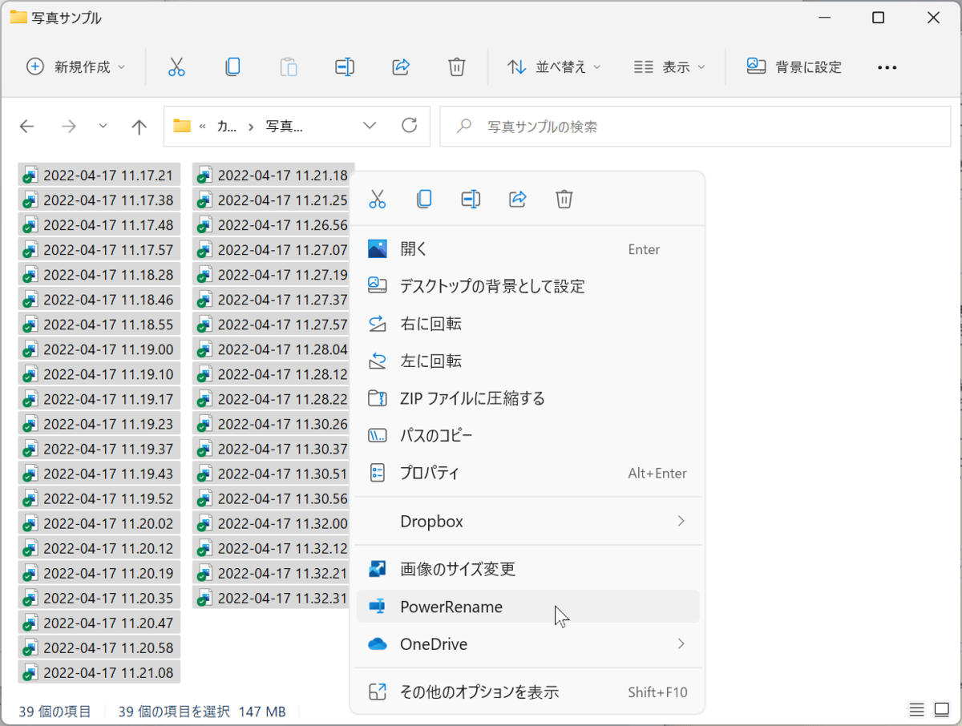Screen dimensions: 962x726
Task: Click the Rename icon in the top toolbar
Action: point(345,67)
